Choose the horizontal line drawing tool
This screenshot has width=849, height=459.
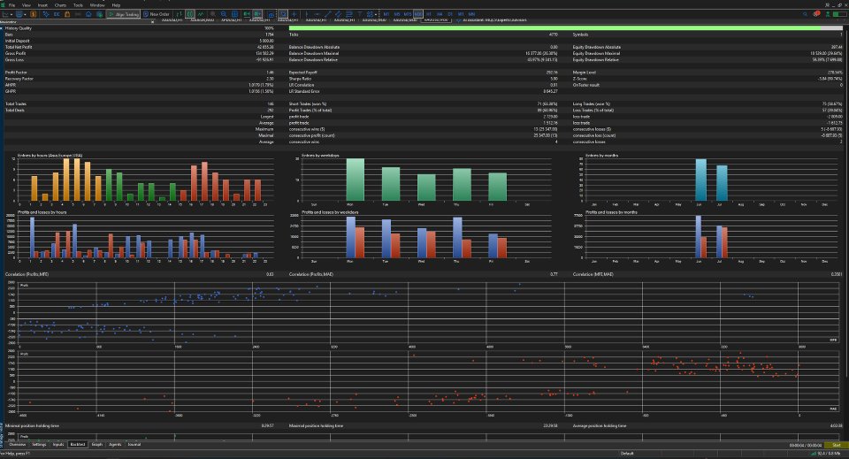[x=317, y=14]
